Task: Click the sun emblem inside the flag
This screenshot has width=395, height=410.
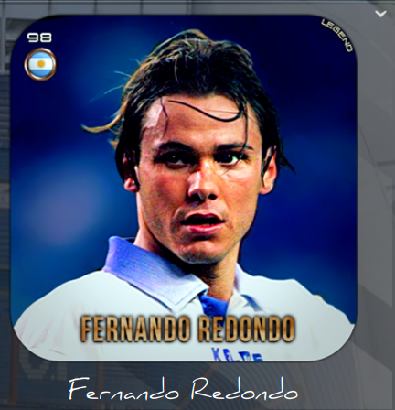Action: 40,64
